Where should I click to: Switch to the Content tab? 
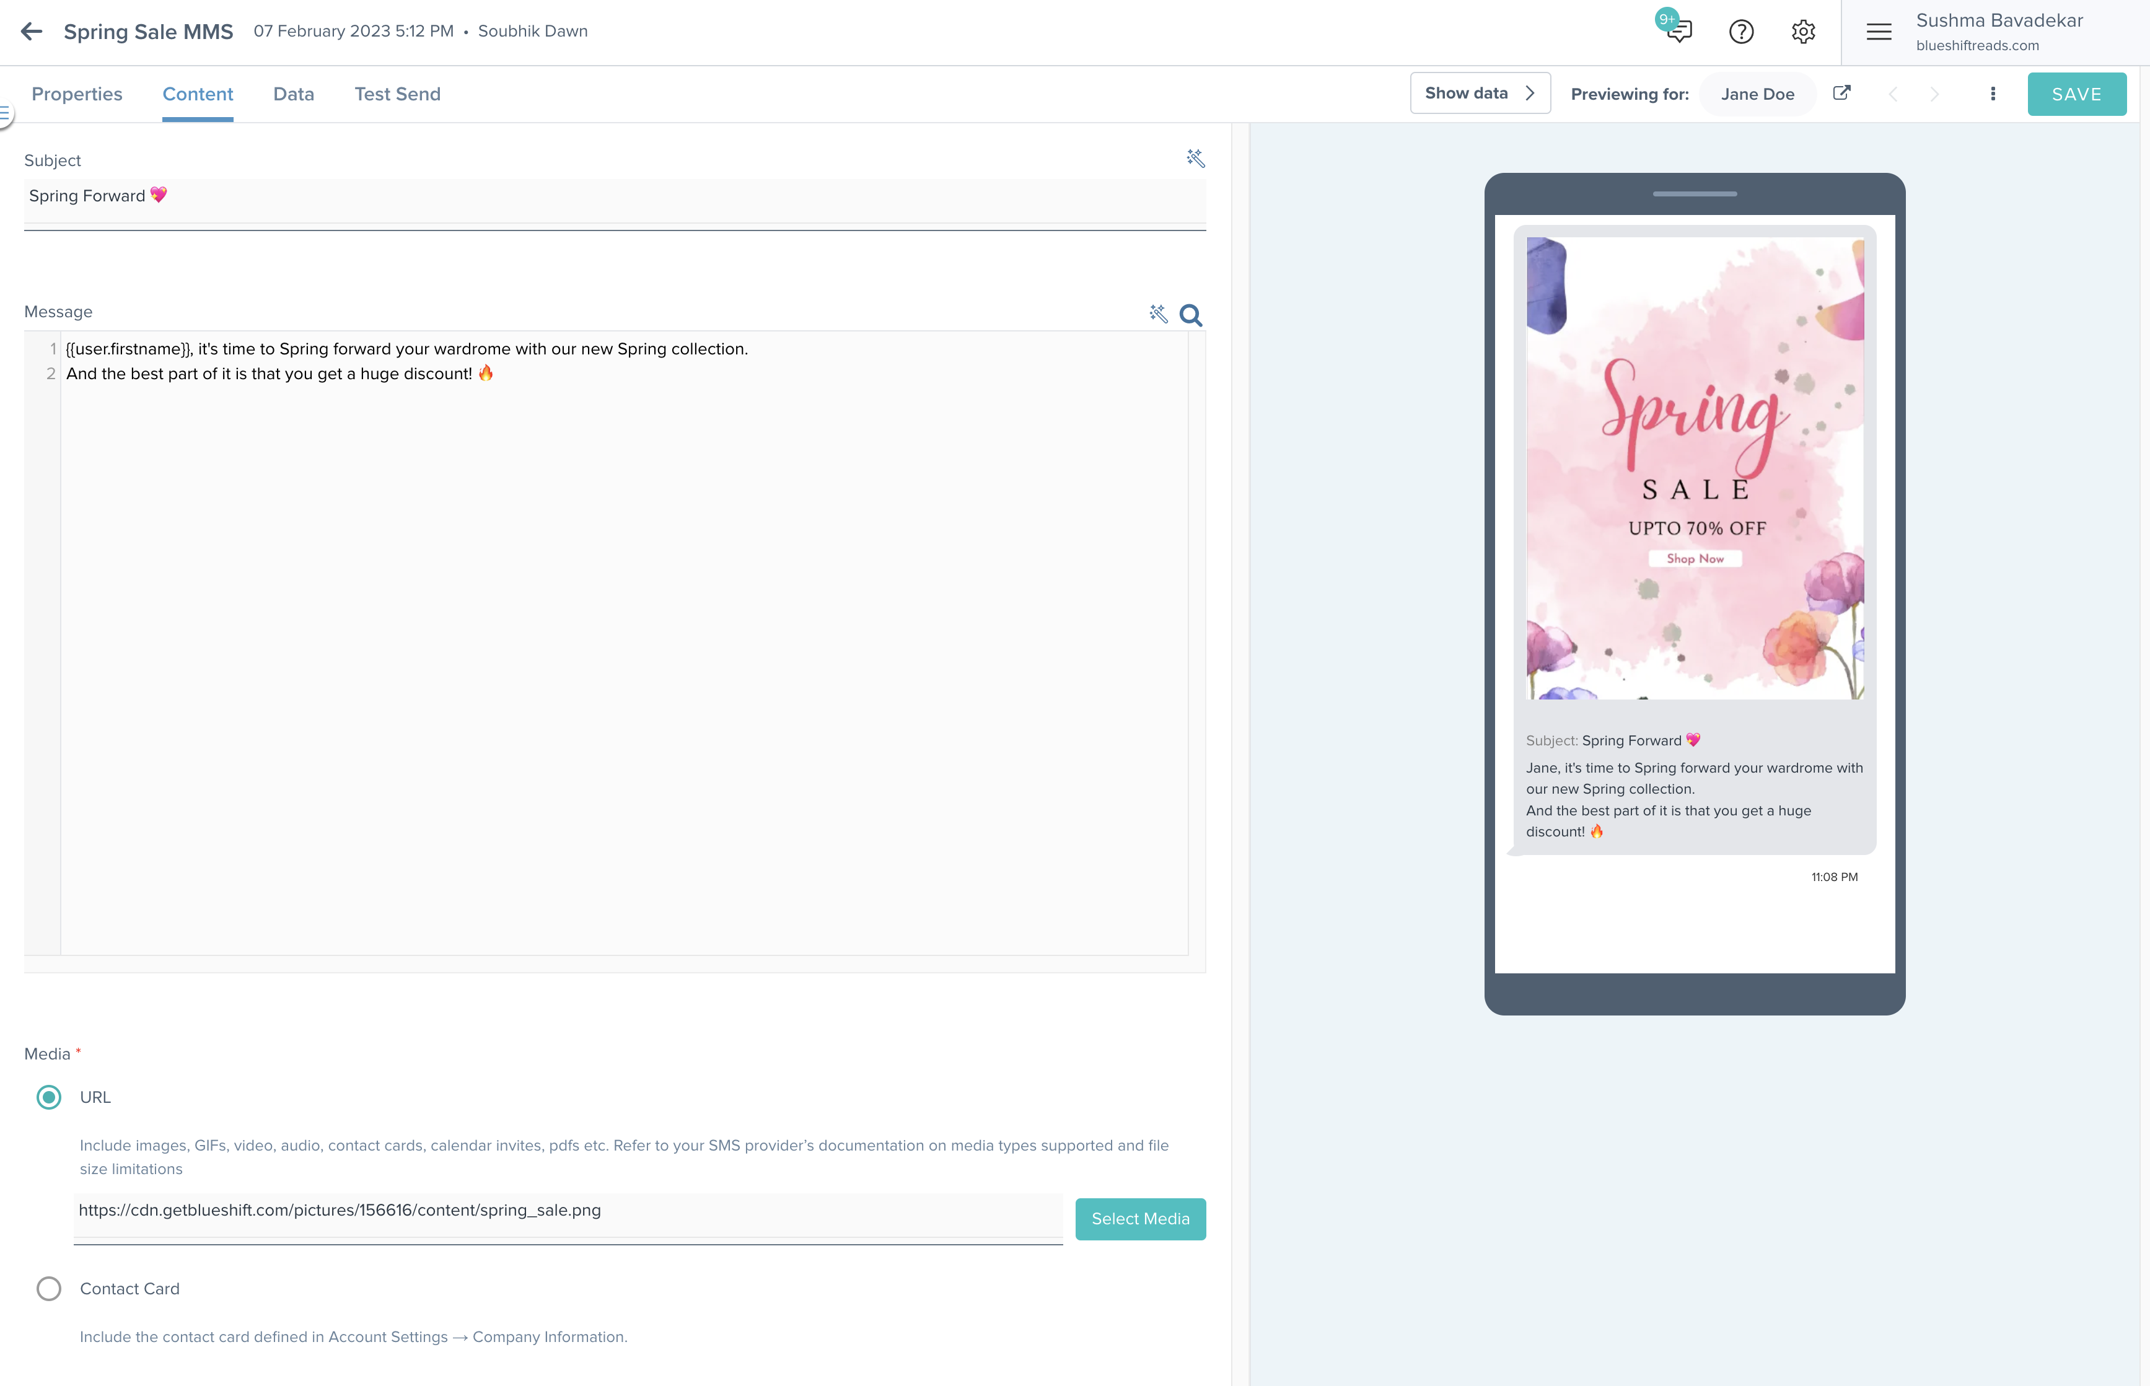click(x=197, y=94)
